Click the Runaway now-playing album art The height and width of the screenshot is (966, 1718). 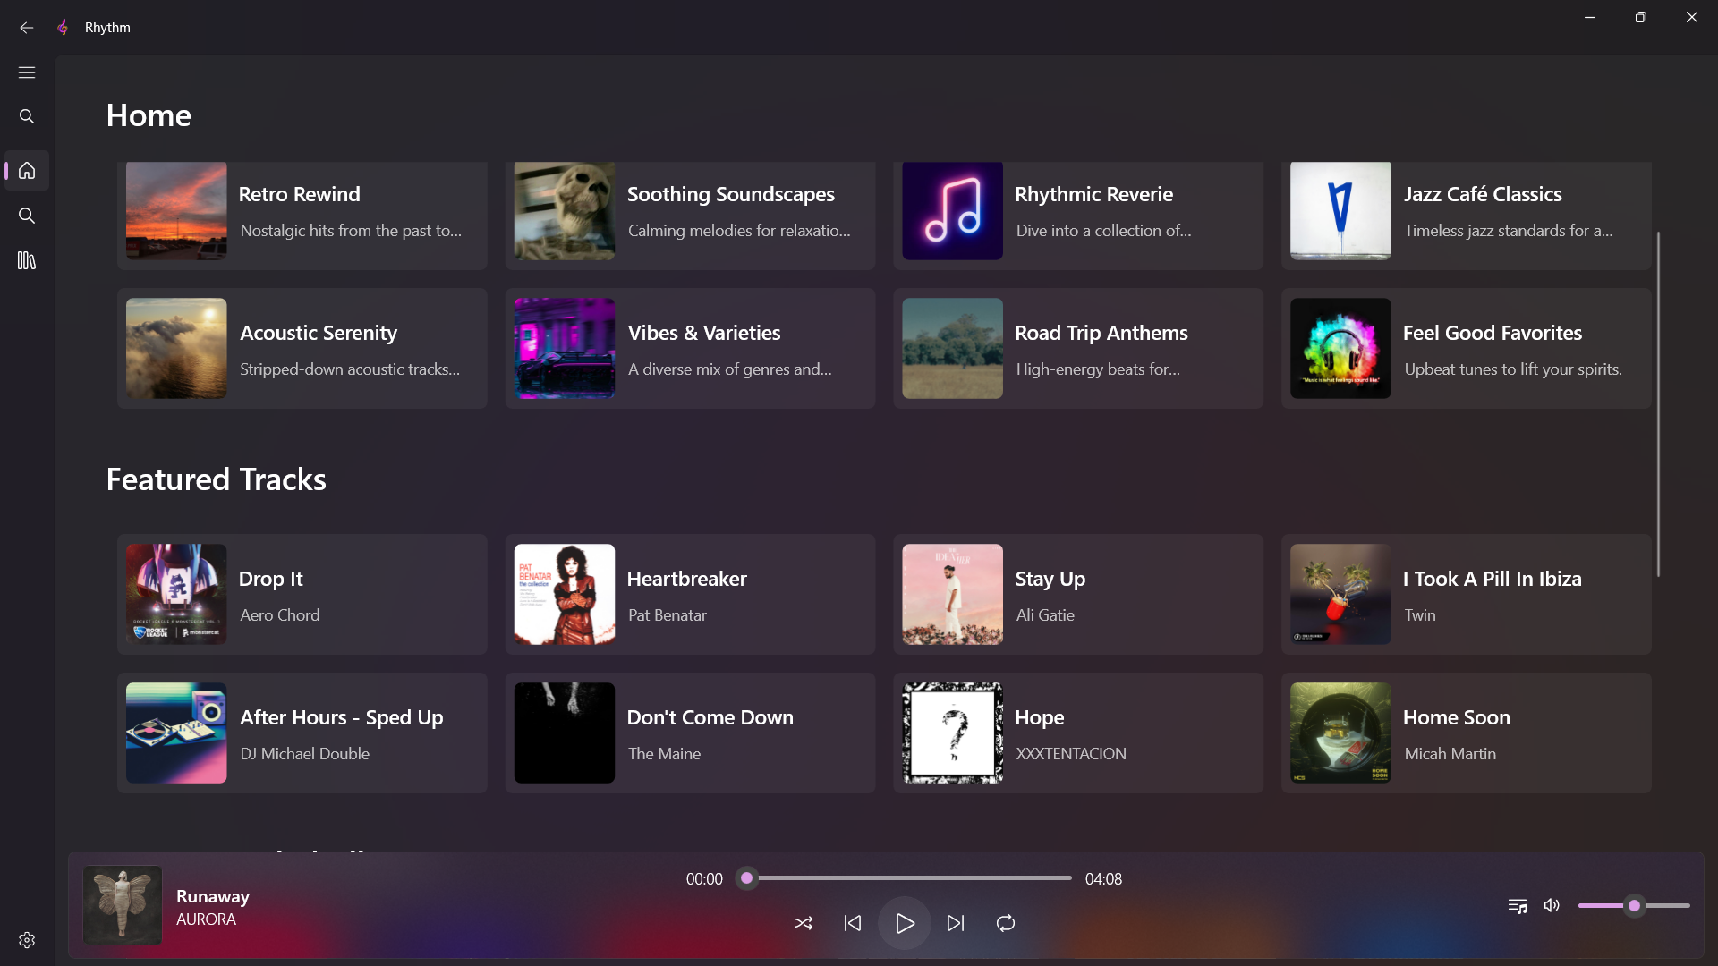[x=123, y=904]
